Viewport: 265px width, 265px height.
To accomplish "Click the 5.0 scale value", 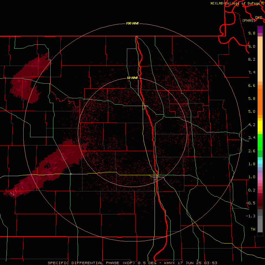I will click(x=252, y=112).
